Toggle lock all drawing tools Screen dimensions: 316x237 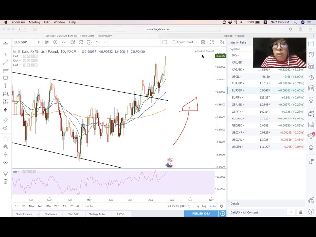pyautogui.click(x=5, y=154)
